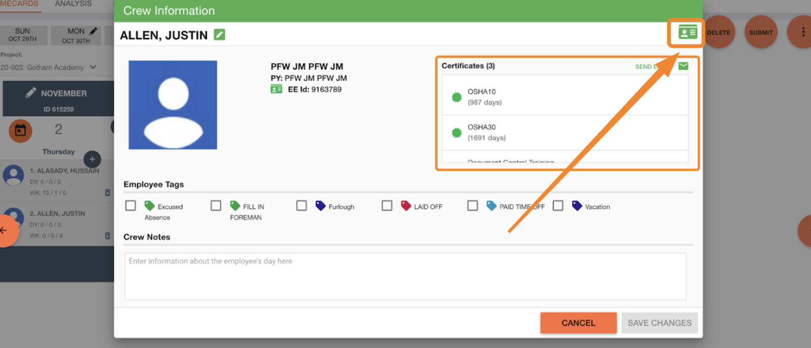Click the red Laid Off tag icon
The image size is (811, 348).
(406, 205)
